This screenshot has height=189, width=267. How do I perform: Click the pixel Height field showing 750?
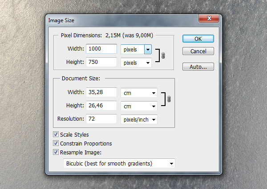pyautogui.click(x=102, y=63)
